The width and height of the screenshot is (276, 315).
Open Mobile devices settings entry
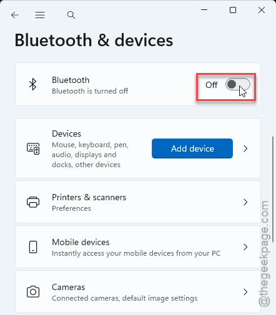[138, 247]
